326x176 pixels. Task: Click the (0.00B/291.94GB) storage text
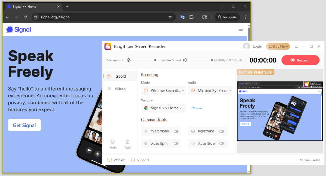tap(228, 60)
